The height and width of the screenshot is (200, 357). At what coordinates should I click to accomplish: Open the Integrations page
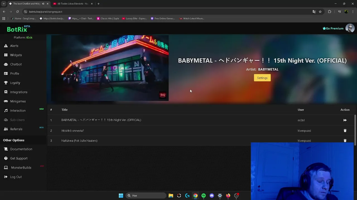(19, 92)
